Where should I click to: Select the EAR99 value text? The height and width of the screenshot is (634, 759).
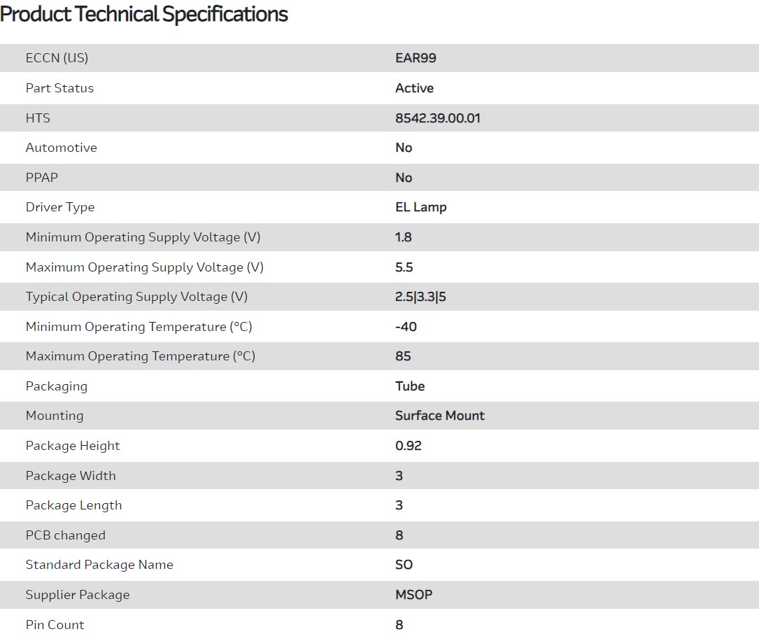[416, 58]
